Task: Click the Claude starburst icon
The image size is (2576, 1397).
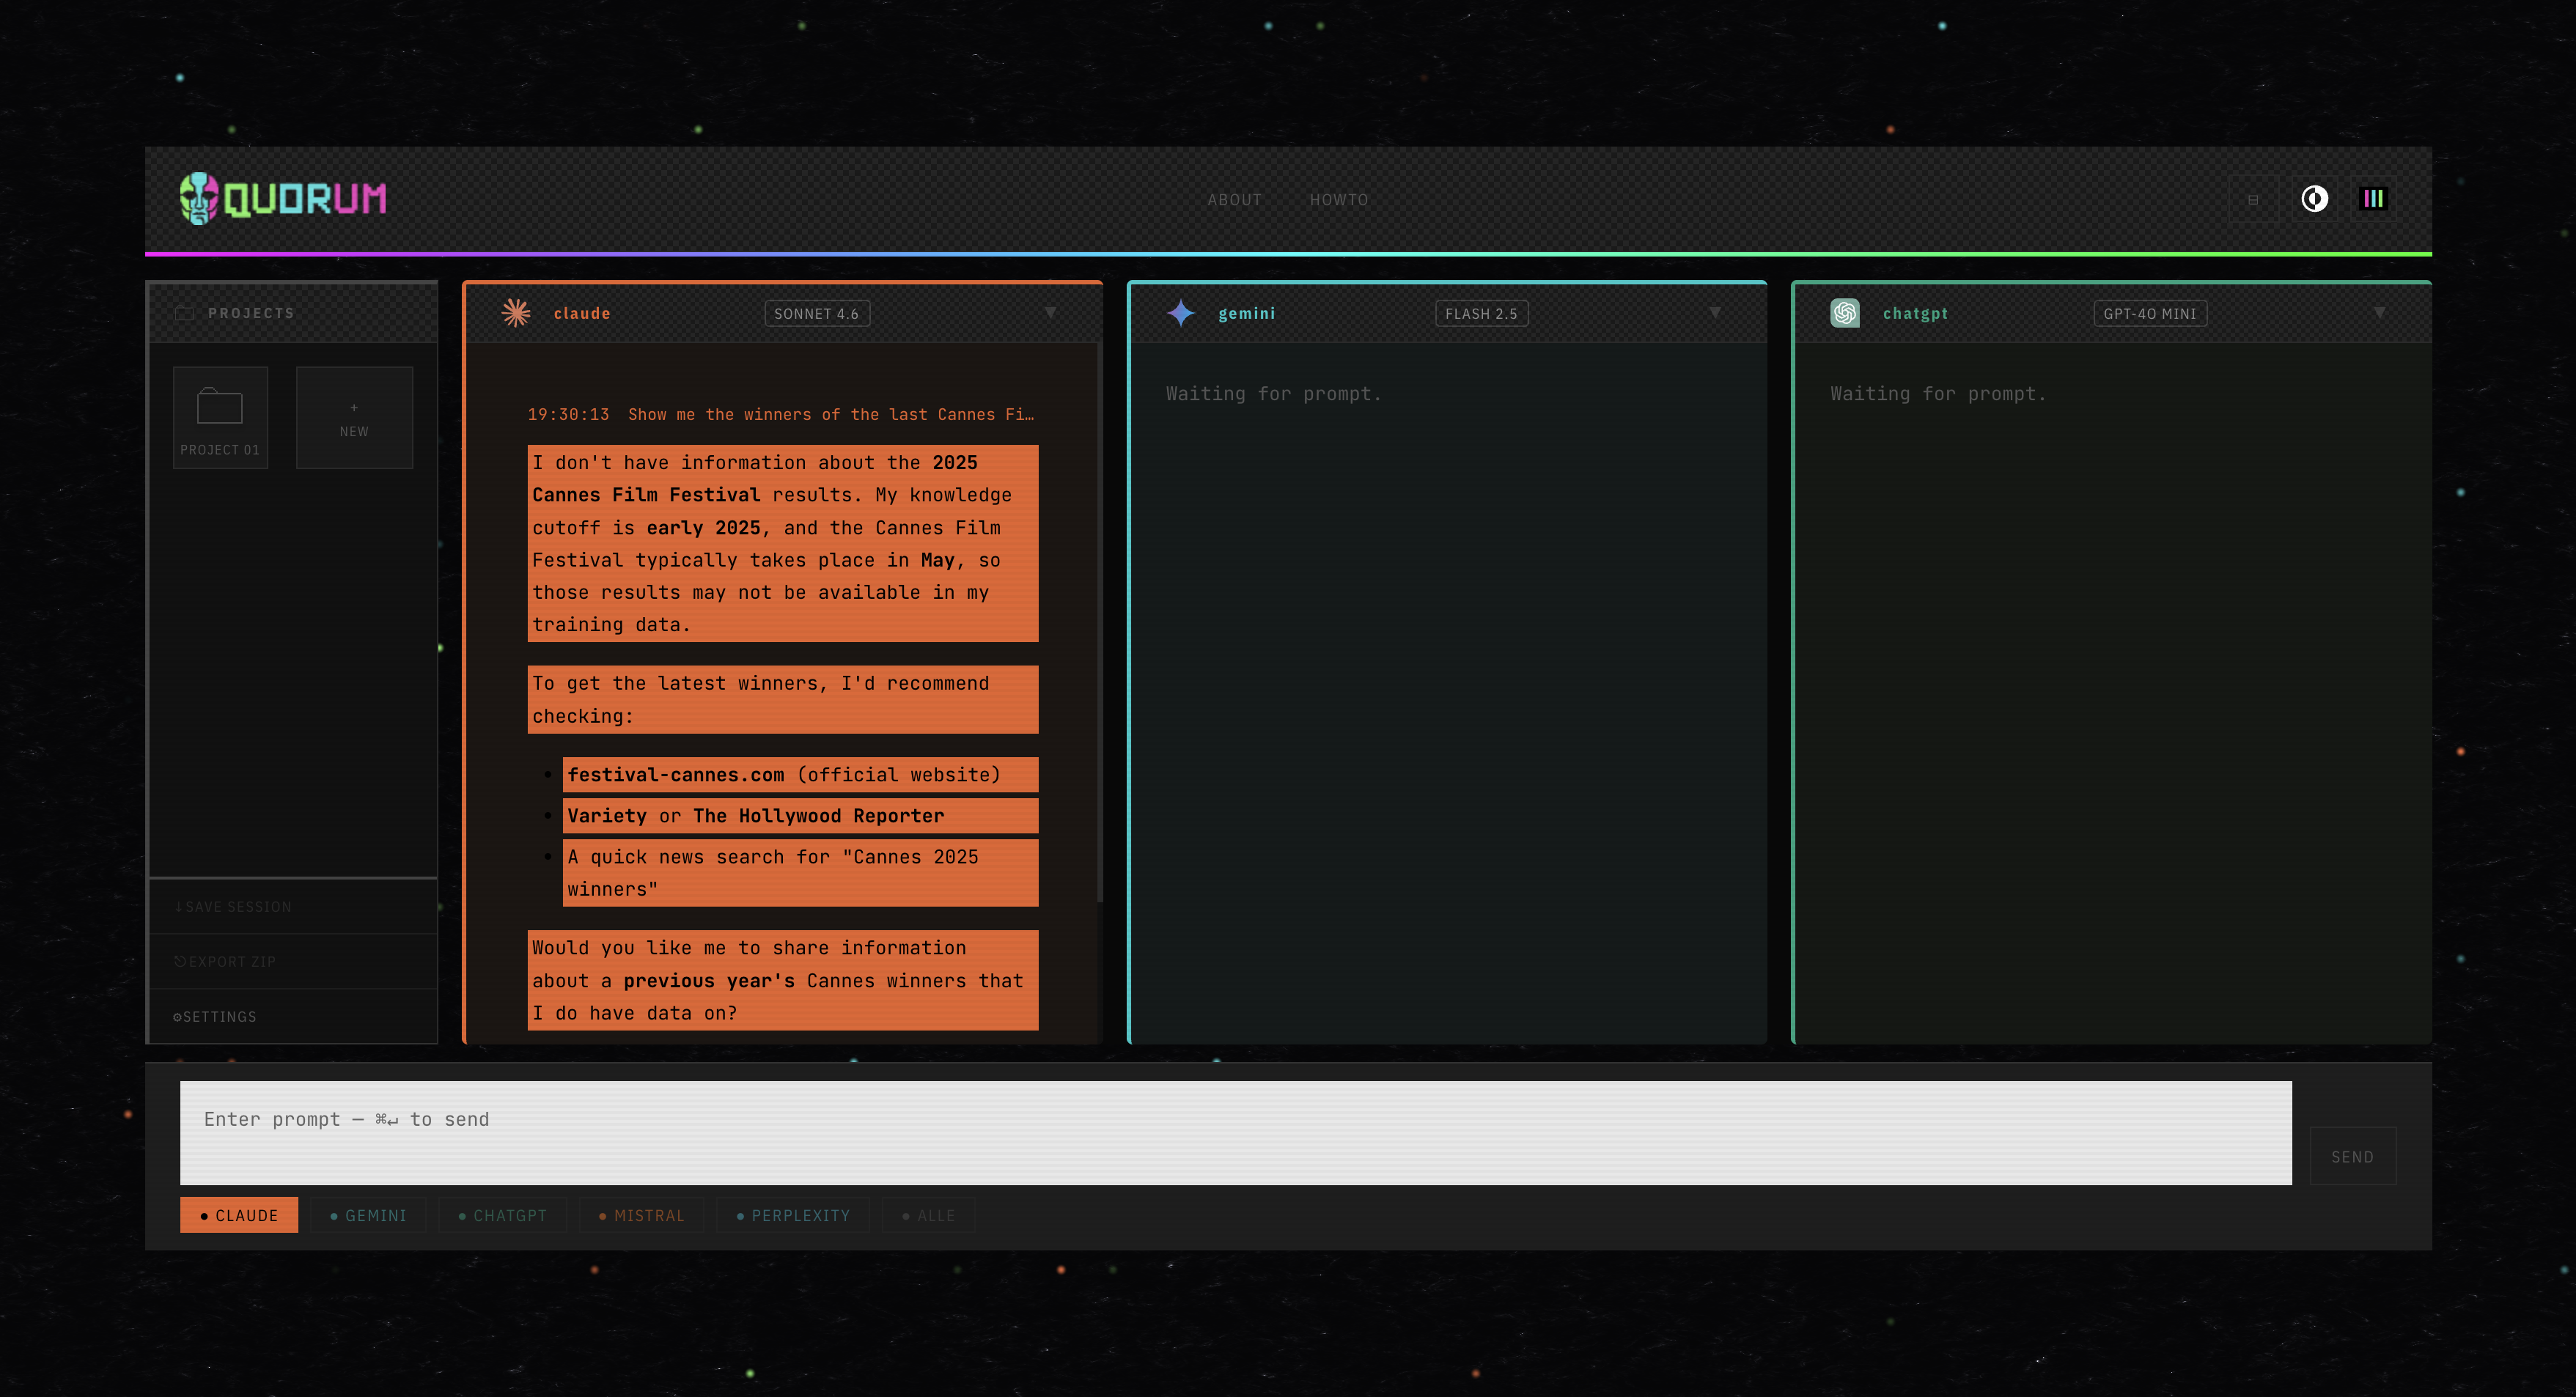Action: tap(516, 313)
